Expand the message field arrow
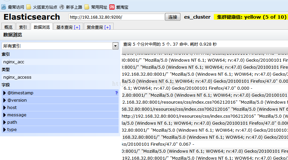288x160 pixels. [5, 115]
